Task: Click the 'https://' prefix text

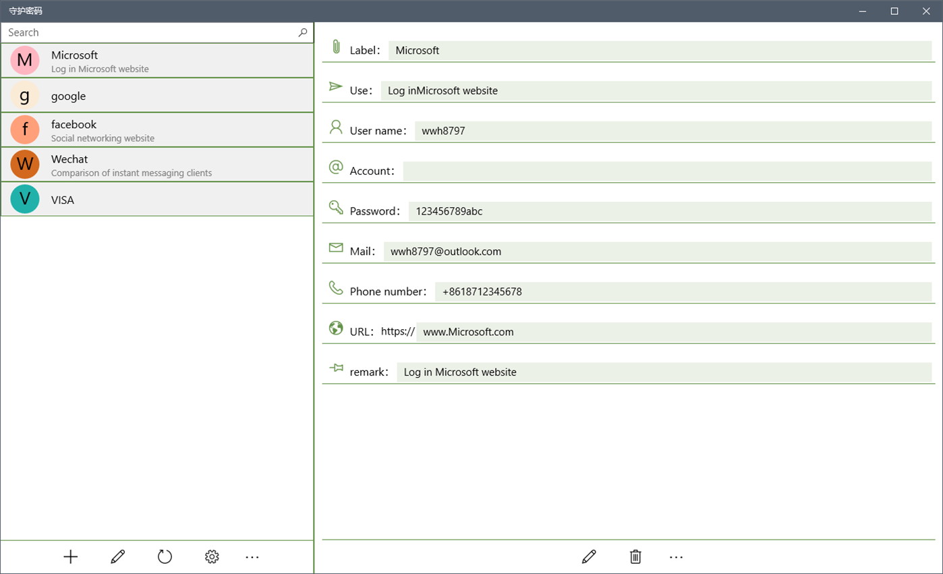Action: point(398,332)
